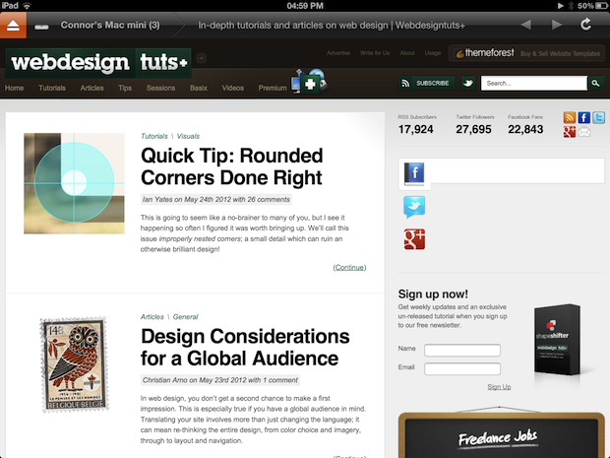Tap the orange eject button
610x458 pixels.
pyautogui.click(x=13, y=26)
